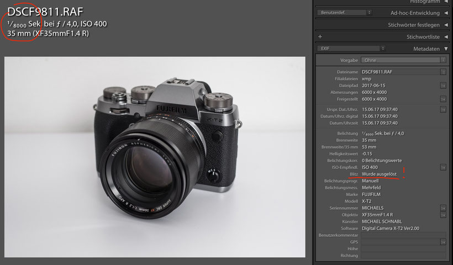Expand the Ad-hoc-Entwicklung panel
The width and height of the screenshot is (453, 265).
pos(446,13)
